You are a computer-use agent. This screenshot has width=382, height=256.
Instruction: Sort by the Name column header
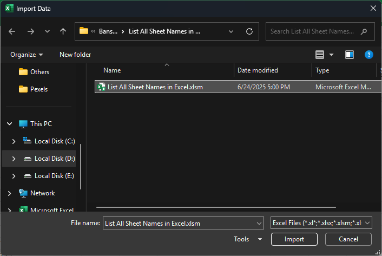click(112, 70)
